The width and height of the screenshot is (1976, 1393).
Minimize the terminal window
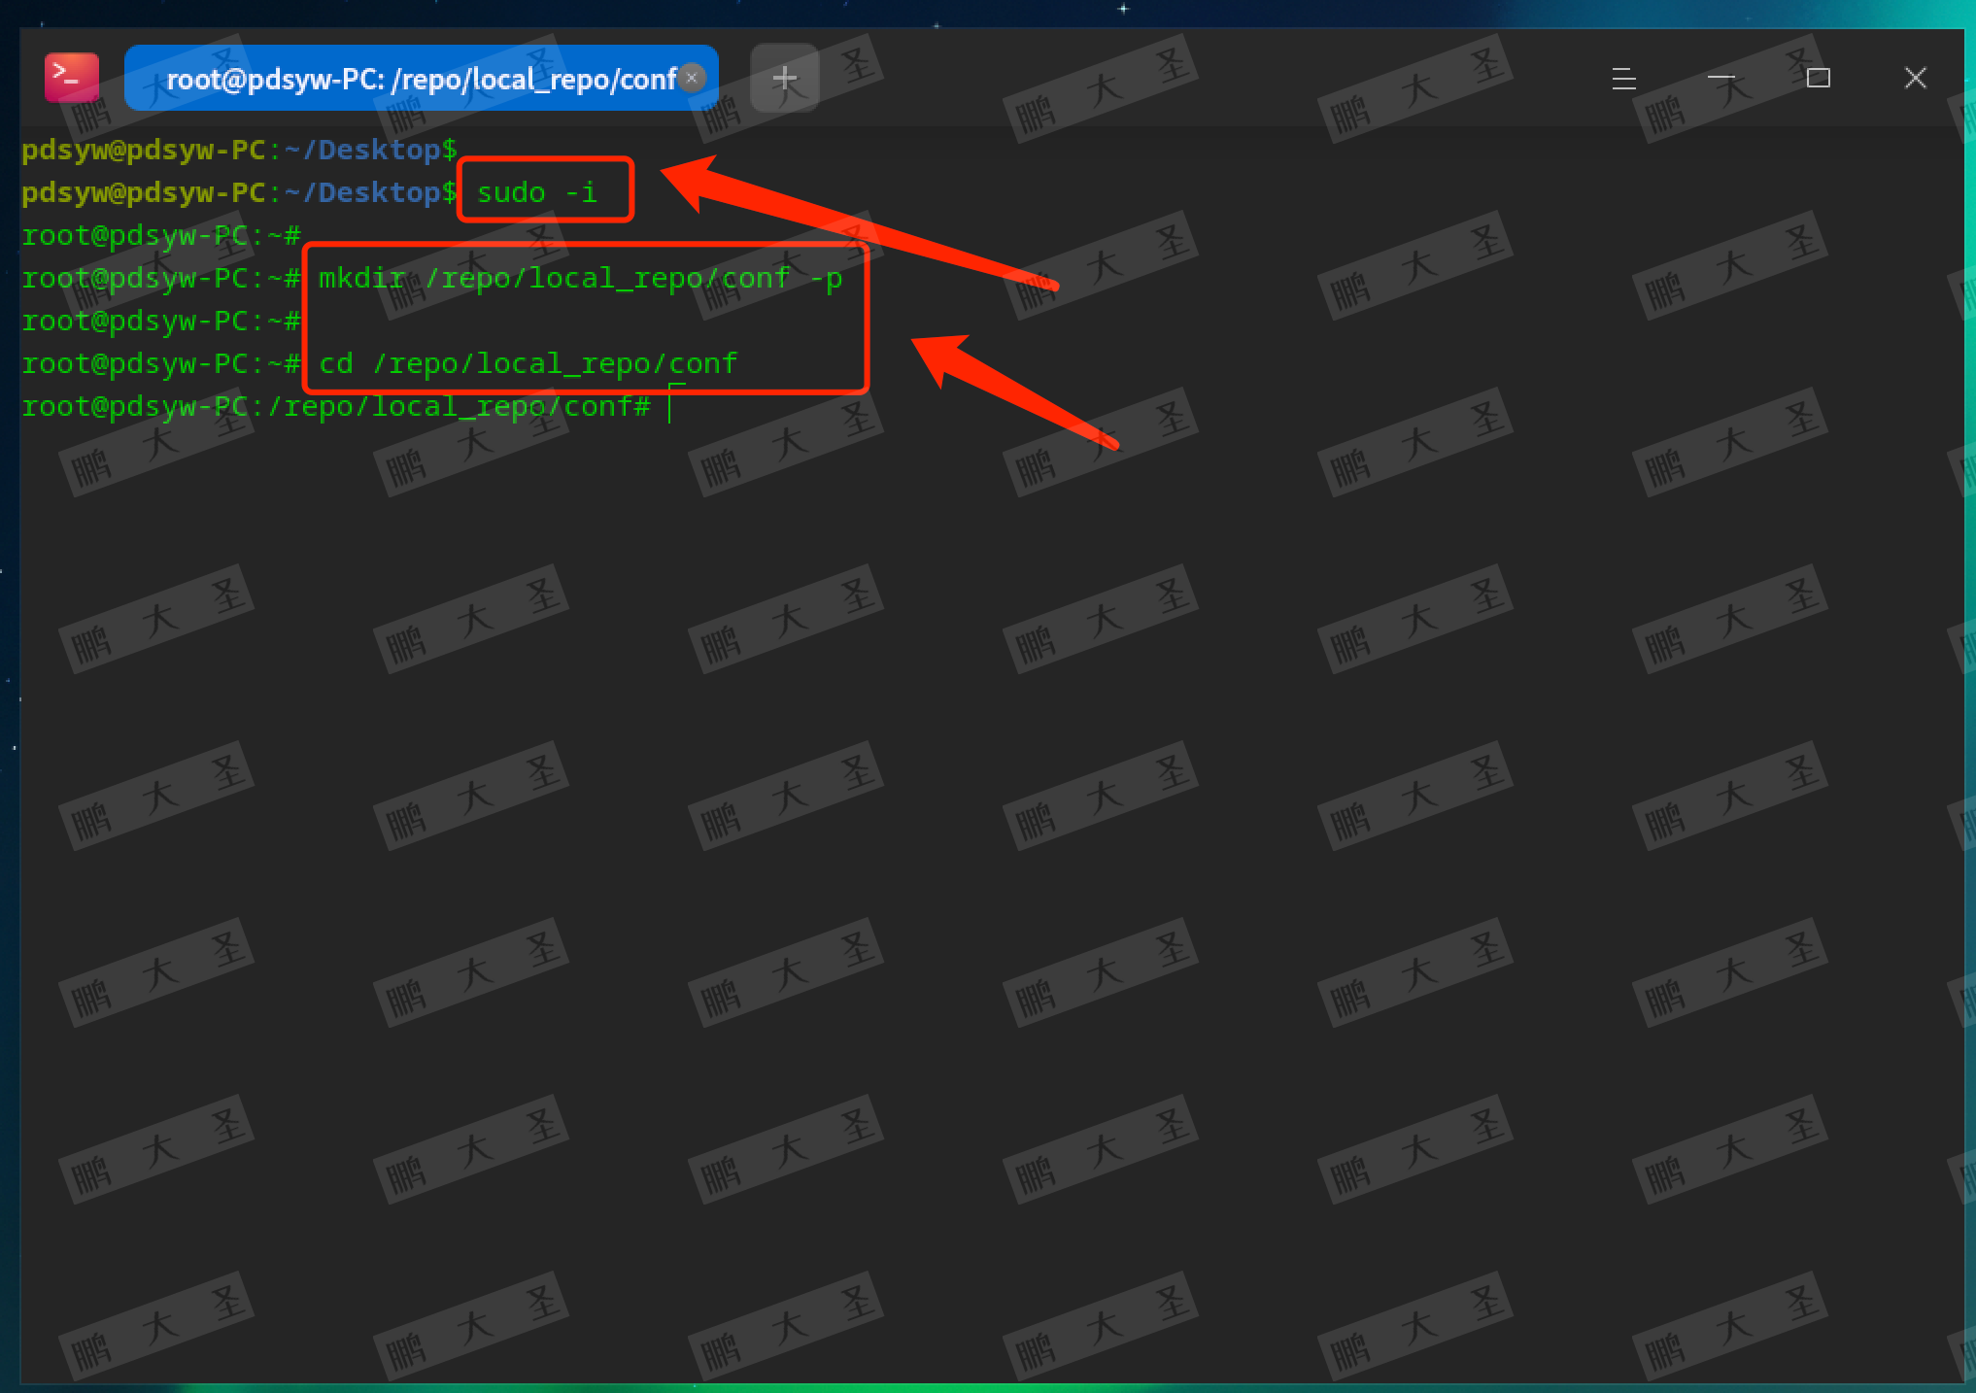1720,78
